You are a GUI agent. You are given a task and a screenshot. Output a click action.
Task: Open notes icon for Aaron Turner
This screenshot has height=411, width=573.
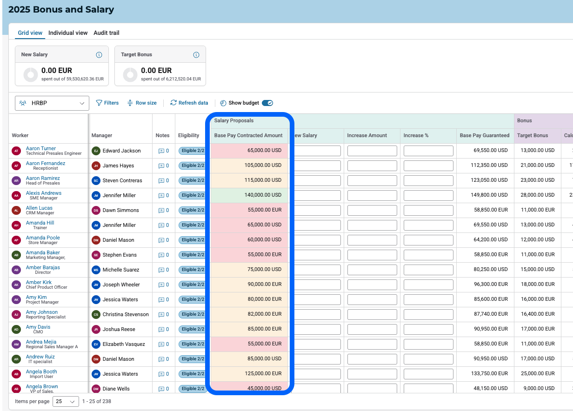161,151
